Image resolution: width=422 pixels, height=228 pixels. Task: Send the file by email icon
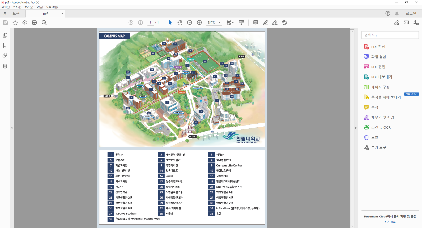[406, 23]
